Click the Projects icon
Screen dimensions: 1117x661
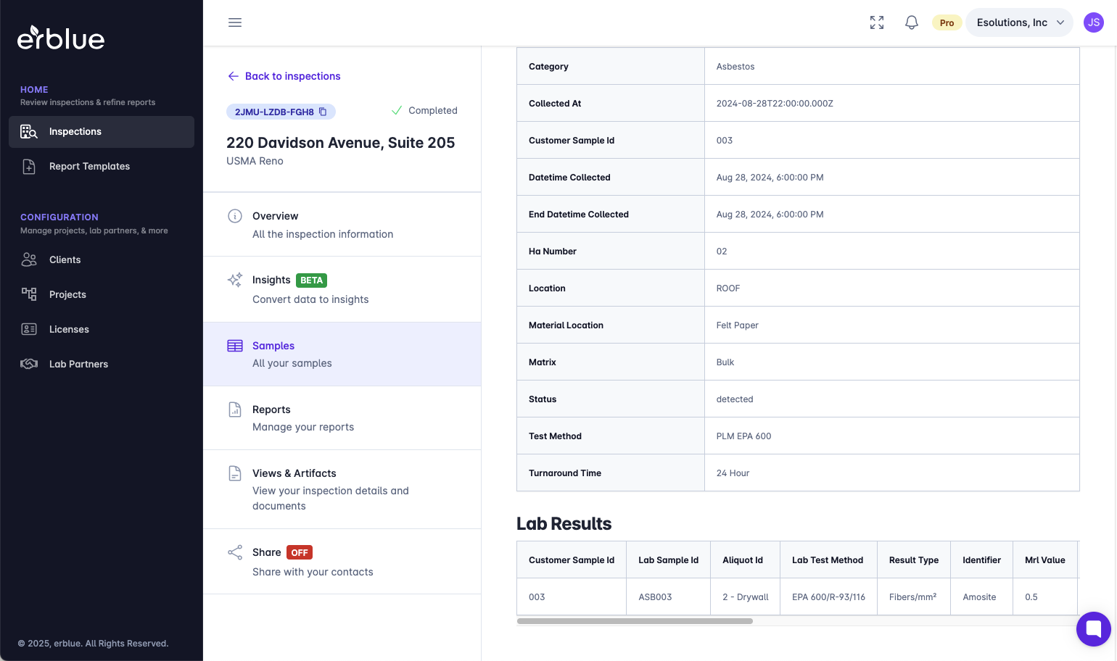tap(29, 294)
